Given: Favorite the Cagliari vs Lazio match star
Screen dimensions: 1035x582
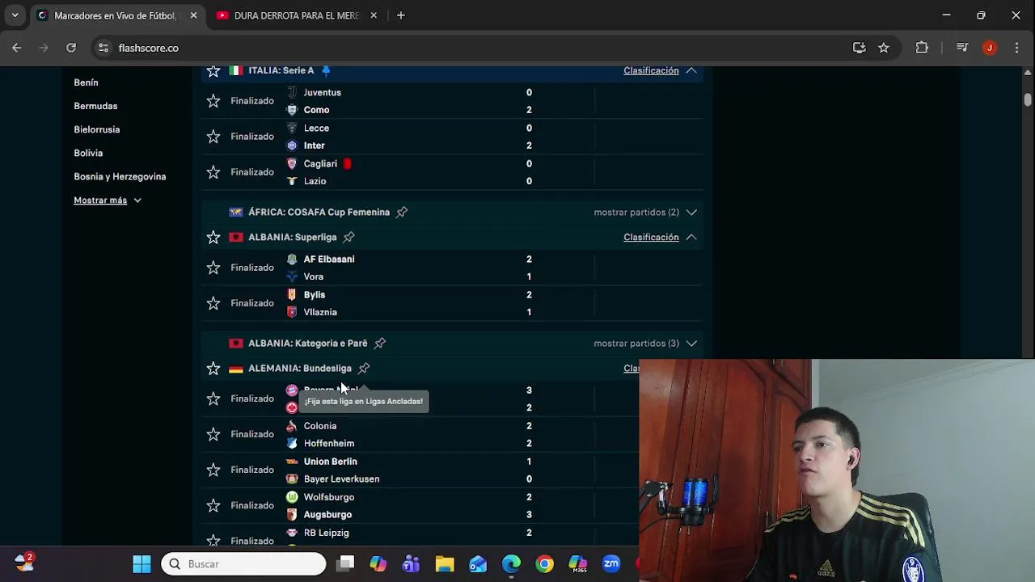Looking at the screenshot, I should [213, 172].
